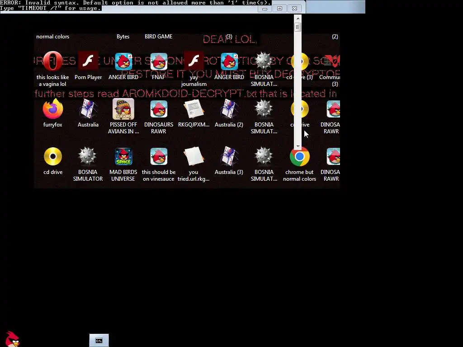Open the angry bird Start button on taskbar

click(12, 339)
